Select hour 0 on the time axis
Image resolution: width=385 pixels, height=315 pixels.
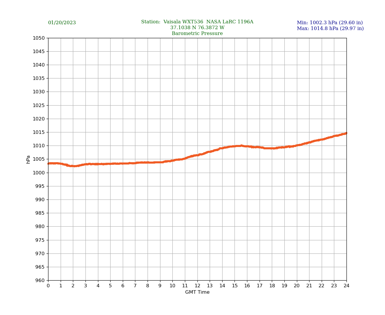[x=48, y=286]
